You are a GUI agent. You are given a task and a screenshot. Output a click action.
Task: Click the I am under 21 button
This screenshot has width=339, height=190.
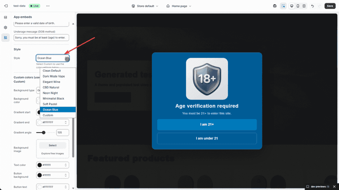tap(207, 138)
